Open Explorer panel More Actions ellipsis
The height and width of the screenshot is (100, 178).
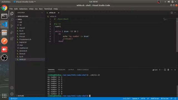(42, 13)
